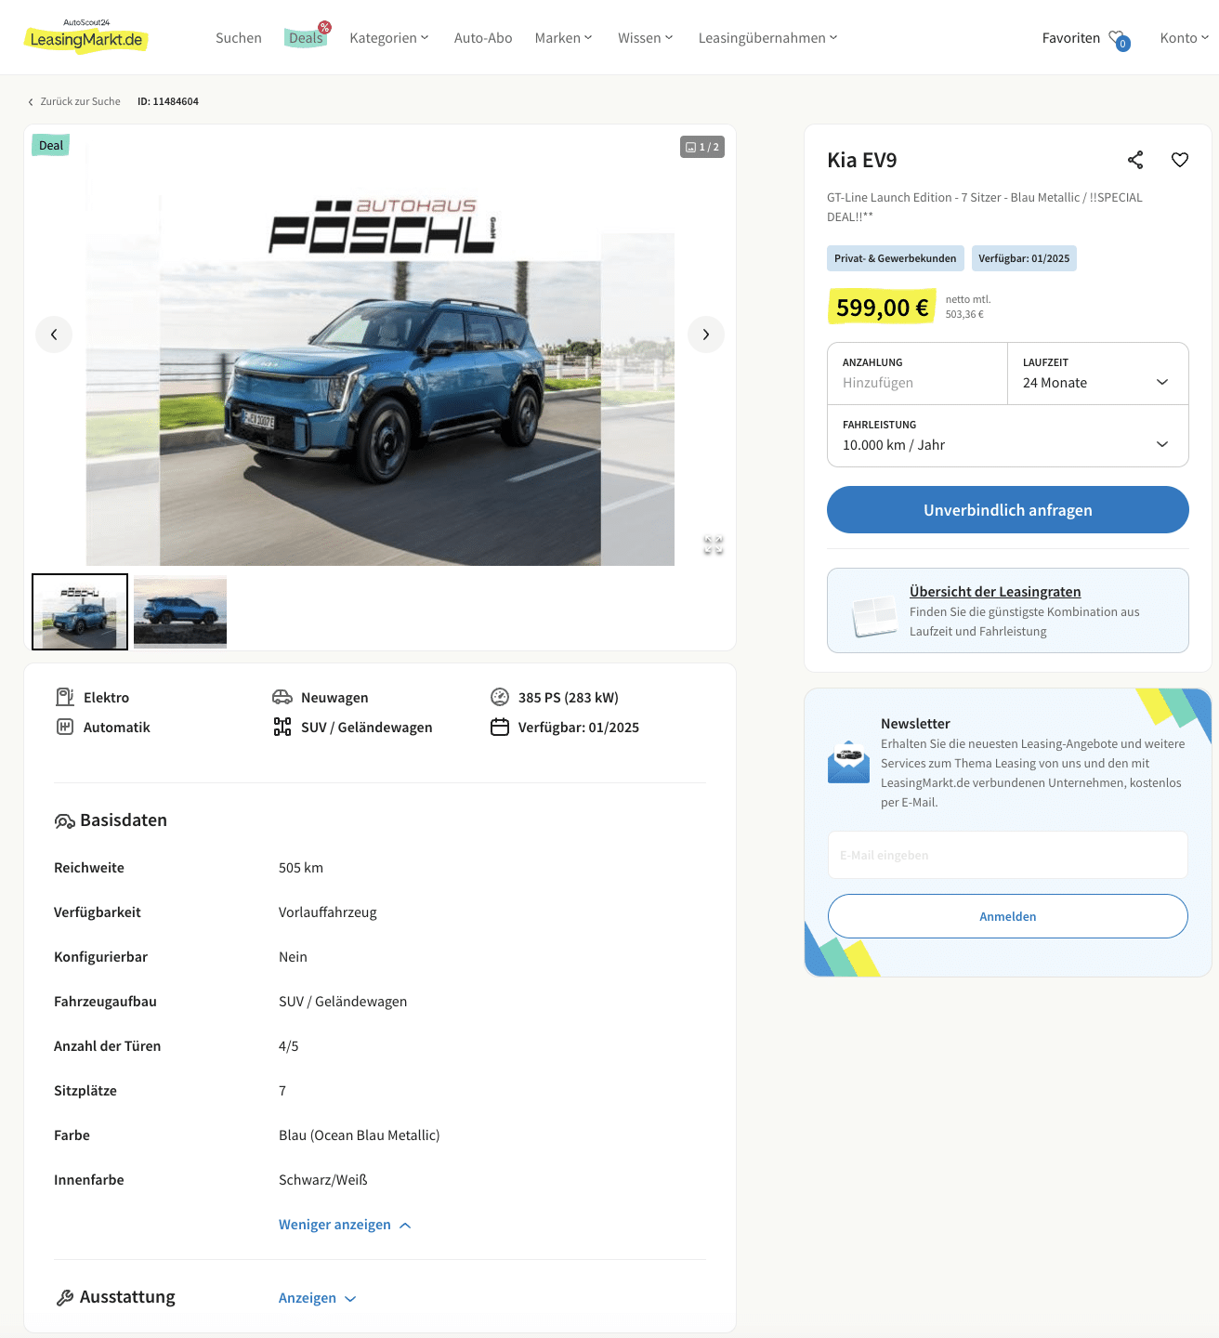The height and width of the screenshot is (1338, 1219).
Task: Open the Fahrleistung 10.000 km dropdown
Action: pos(1008,436)
